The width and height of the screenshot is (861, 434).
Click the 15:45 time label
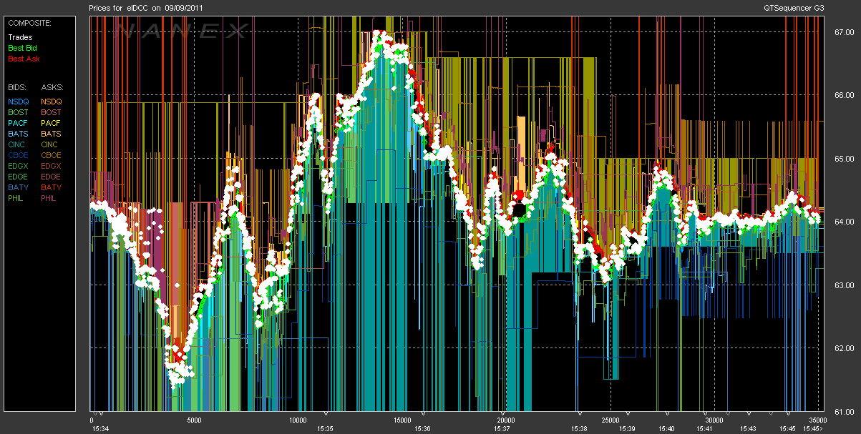click(x=787, y=429)
